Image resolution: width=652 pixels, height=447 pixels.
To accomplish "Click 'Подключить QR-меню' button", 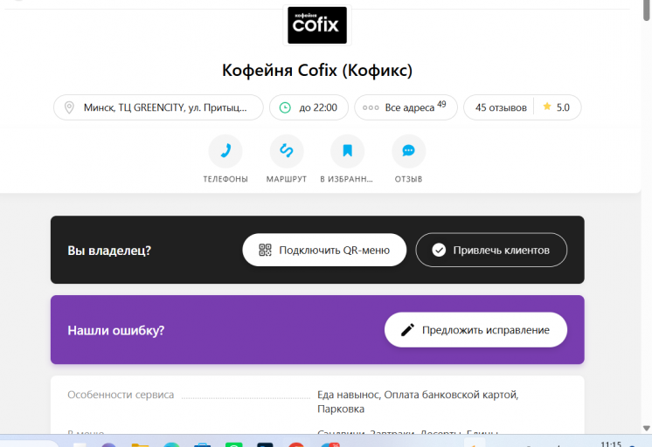I will [324, 250].
